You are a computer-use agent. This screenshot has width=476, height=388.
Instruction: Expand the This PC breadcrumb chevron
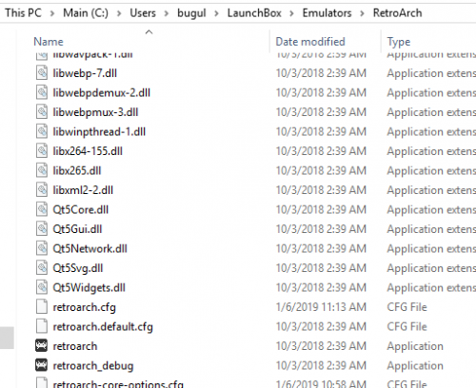(x=52, y=13)
